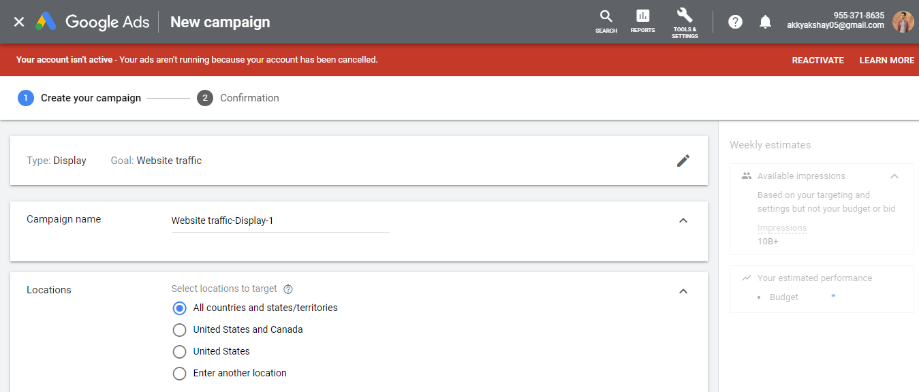Select United States and Canada targeting
This screenshot has height=392, width=919.
[x=179, y=329]
